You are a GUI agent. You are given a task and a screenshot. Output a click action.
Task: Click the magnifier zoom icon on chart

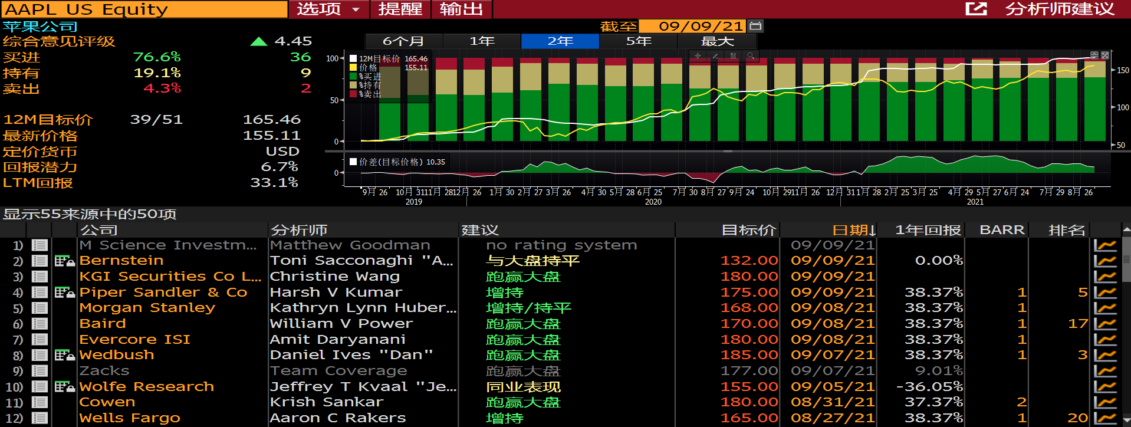(x=751, y=56)
